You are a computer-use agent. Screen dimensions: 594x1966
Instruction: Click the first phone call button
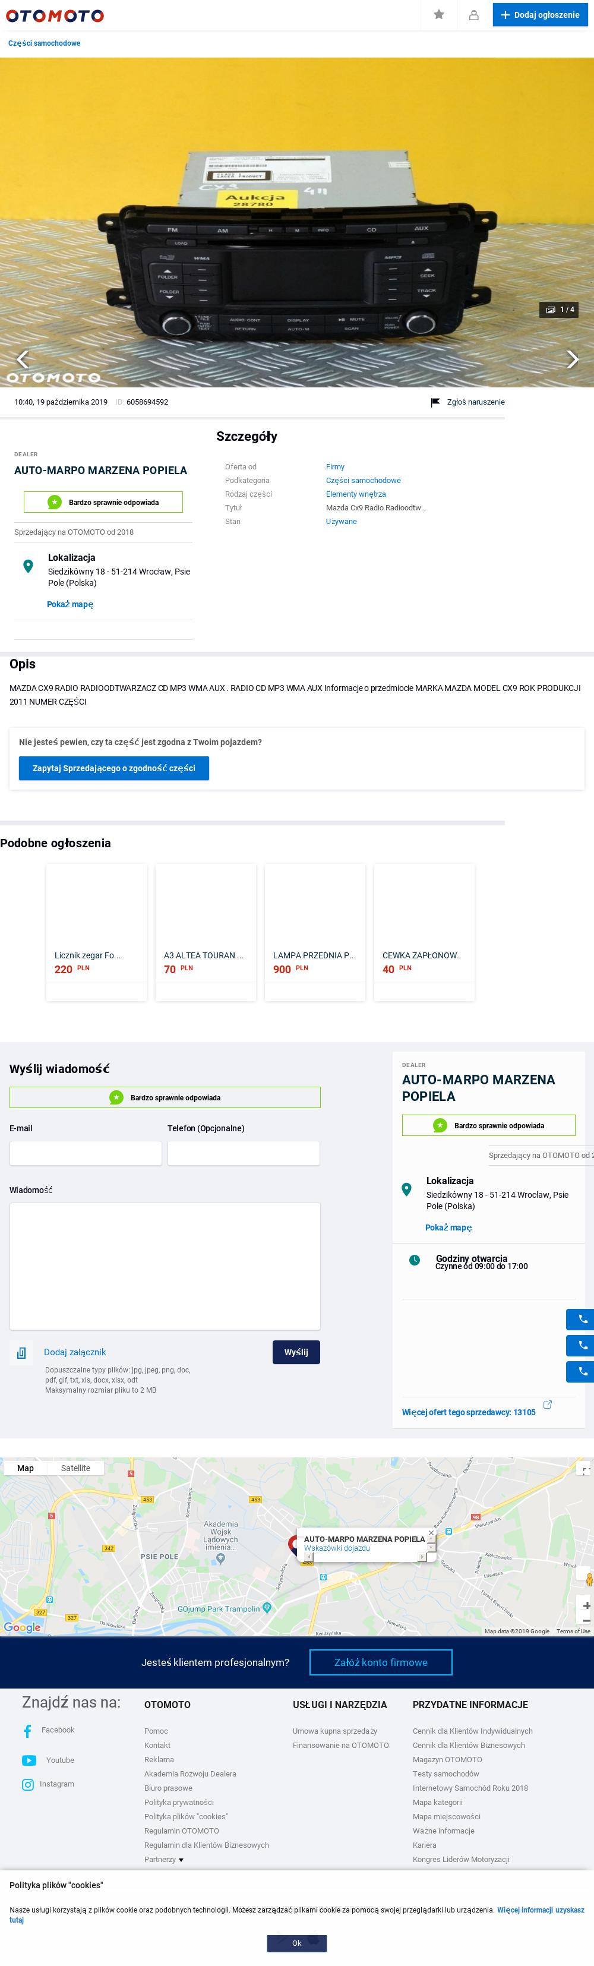[582, 1320]
